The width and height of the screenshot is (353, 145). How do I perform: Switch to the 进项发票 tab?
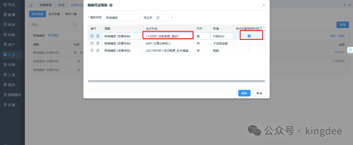54,14
